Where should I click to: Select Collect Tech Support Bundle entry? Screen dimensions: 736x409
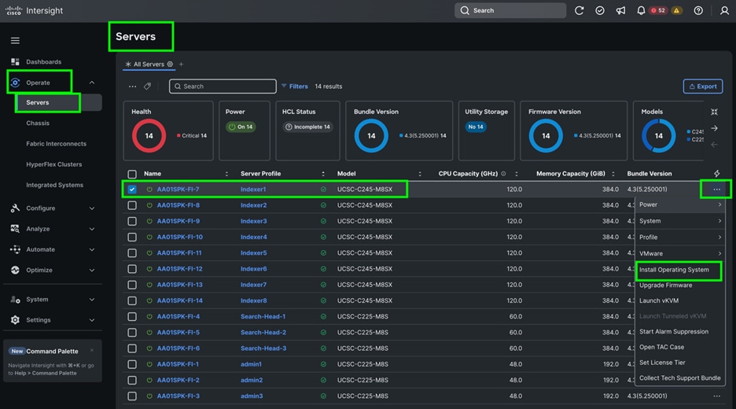tap(679, 378)
